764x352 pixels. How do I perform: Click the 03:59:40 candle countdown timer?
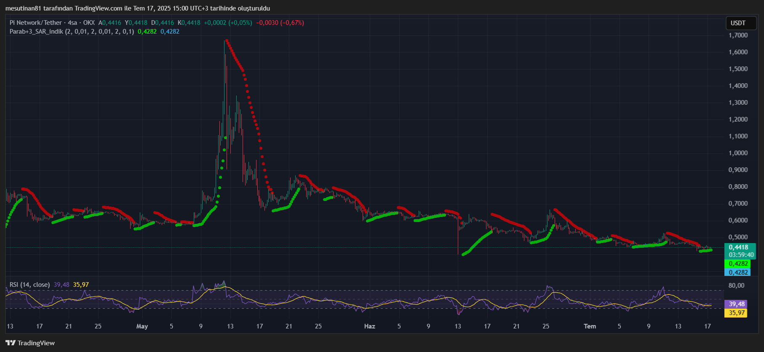point(741,255)
